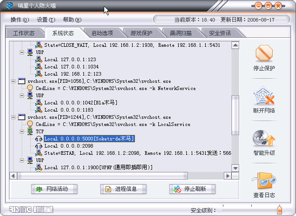Click network icon of State=CLOSE_WAIT entry
296x216 pixels.
pyautogui.click(x=39, y=45)
